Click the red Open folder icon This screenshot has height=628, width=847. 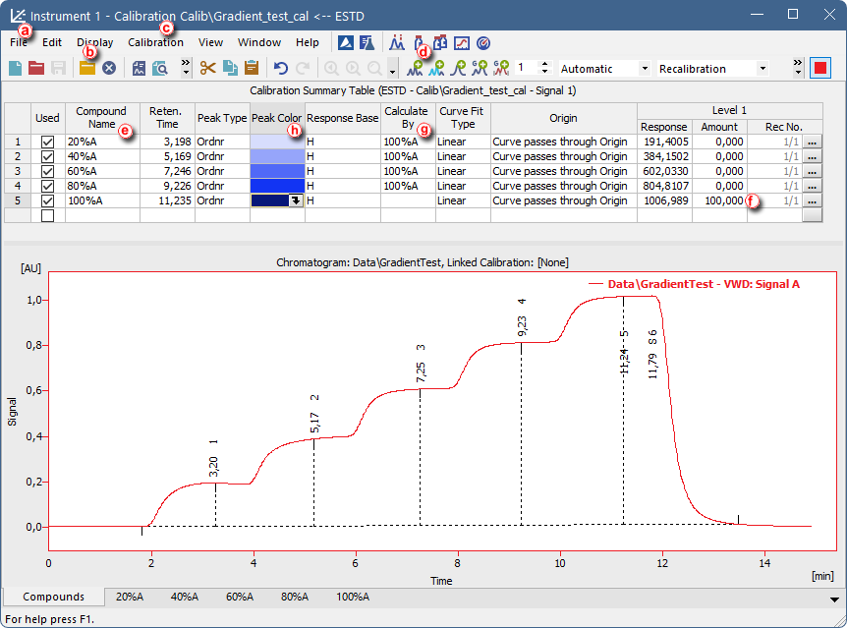click(36, 68)
